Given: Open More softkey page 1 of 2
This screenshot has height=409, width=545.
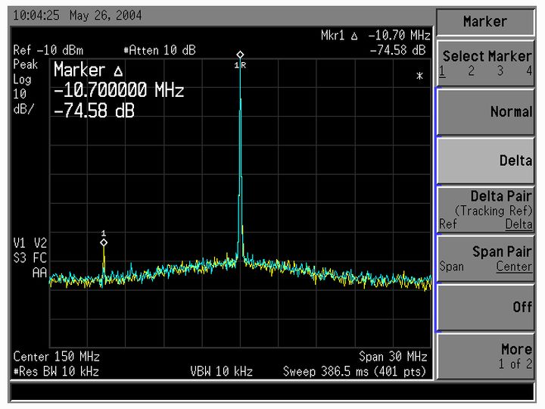Looking at the screenshot, I should (486, 356).
